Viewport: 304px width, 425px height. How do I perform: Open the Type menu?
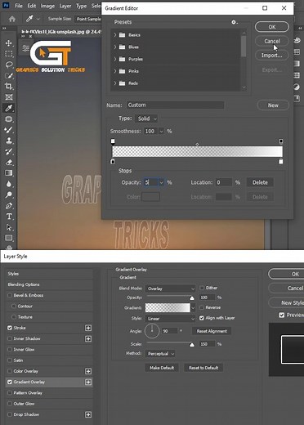coord(81,6)
